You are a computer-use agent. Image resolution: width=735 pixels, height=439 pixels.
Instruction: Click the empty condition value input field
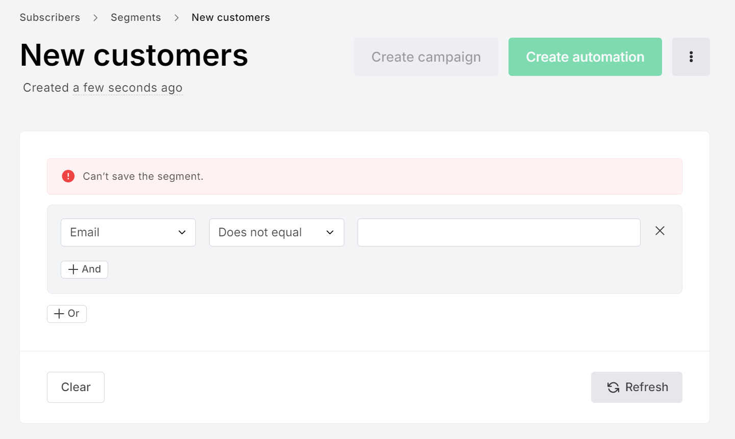pos(499,232)
